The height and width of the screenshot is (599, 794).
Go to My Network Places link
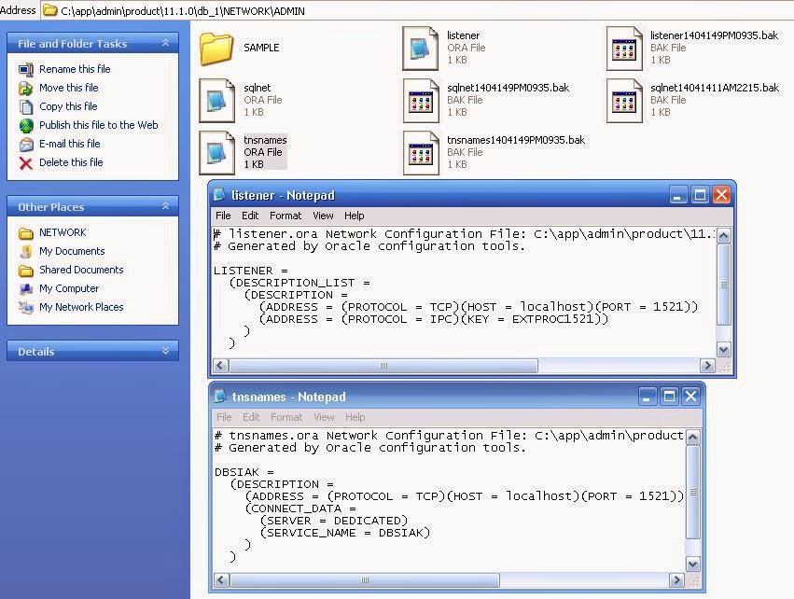[x=81, y=307]
